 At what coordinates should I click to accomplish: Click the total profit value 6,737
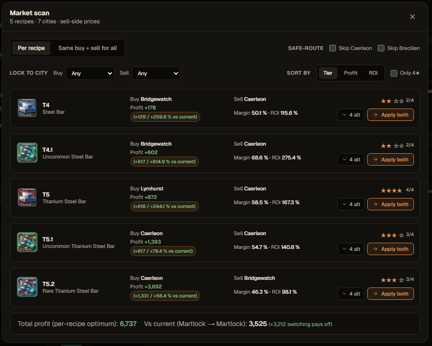click(x=128, y=324)
